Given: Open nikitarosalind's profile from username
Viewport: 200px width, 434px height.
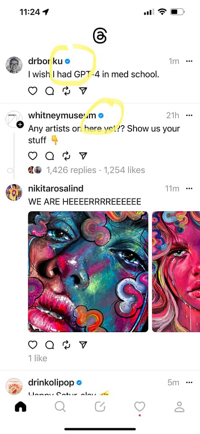Looking at the screenshot, I should click(56, 188).
